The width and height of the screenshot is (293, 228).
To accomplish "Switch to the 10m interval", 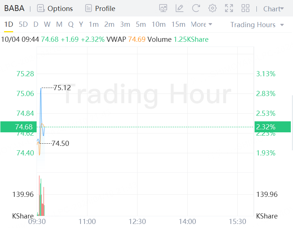I will click(158, 24).
